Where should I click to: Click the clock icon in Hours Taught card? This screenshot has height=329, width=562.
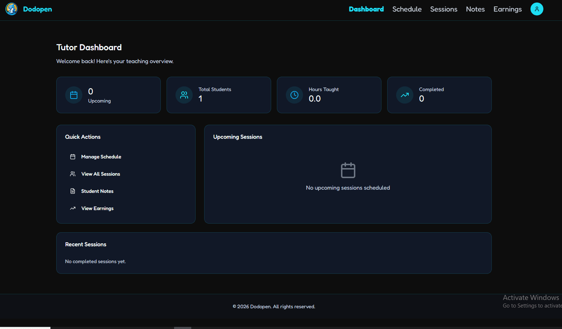(294, 95)
